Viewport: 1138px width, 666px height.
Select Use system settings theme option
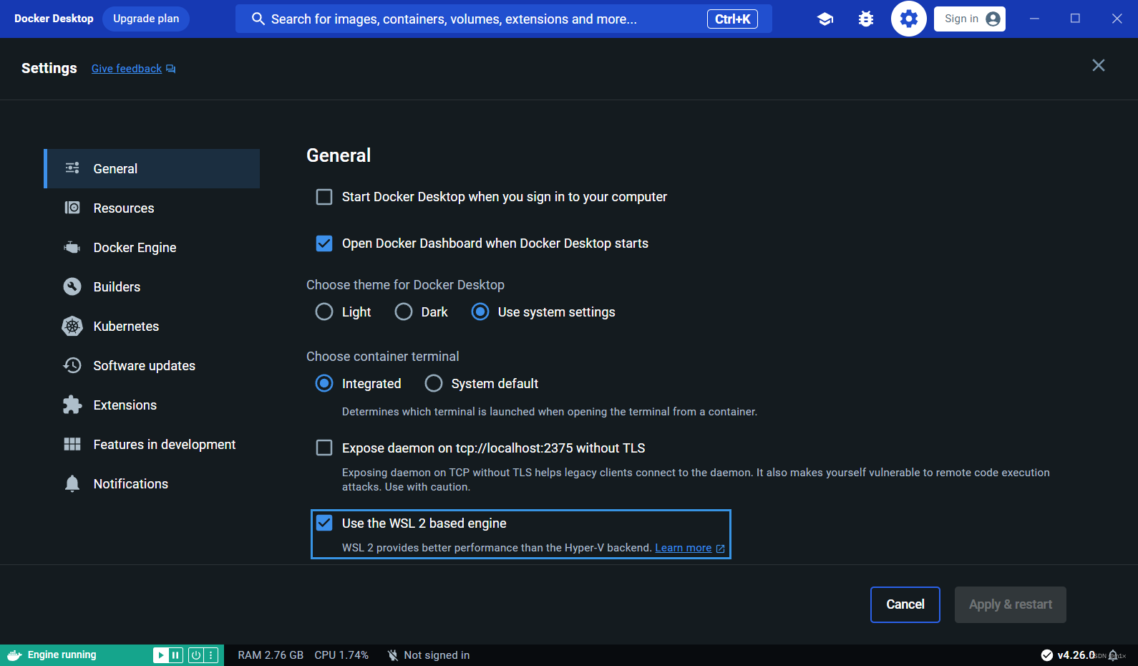[x=480, y=312]
